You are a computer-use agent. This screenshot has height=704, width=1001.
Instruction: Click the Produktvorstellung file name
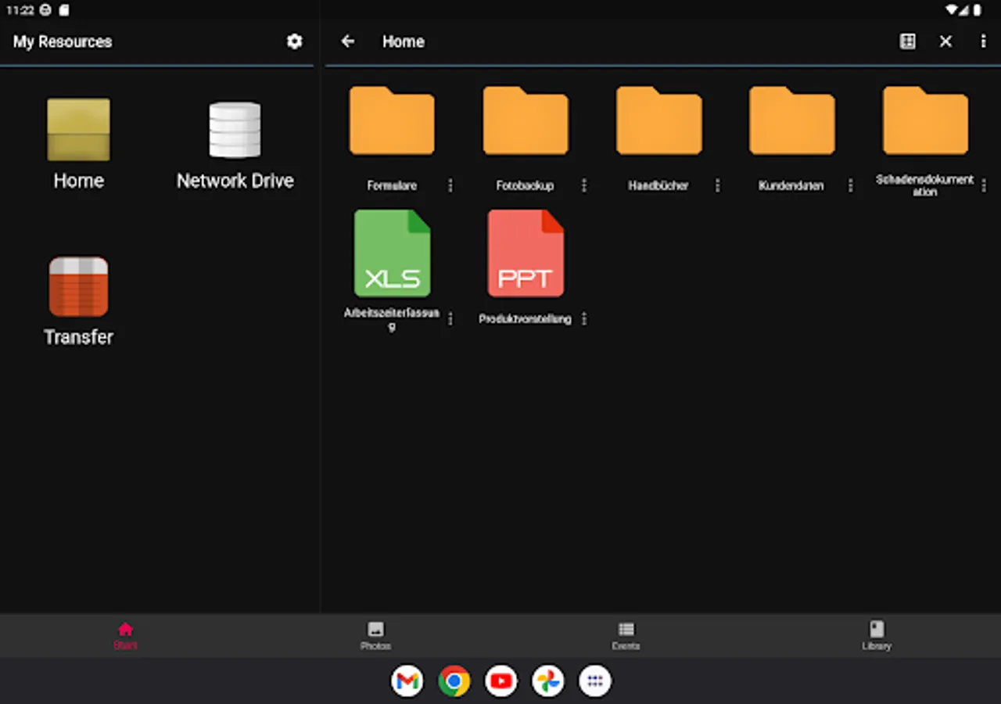tap(525, 319)
